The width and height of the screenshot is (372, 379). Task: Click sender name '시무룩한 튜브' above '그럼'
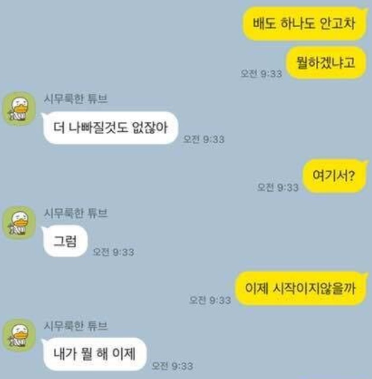tap(76, 213)
